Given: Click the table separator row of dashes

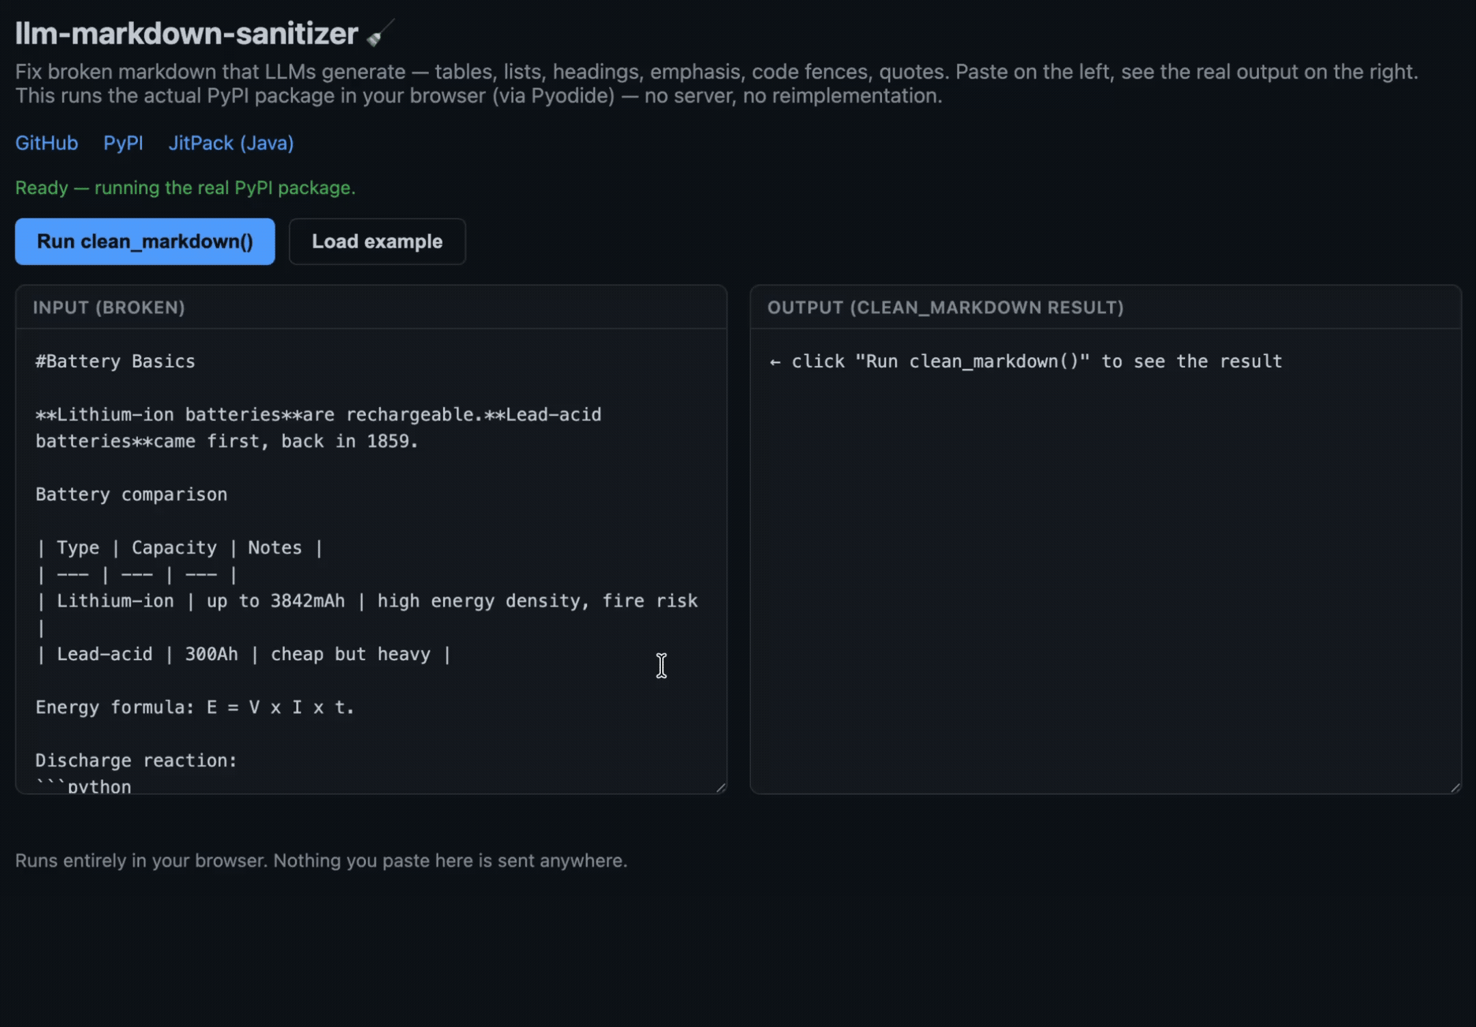Looking at the screenshot, I should point(137,574).
